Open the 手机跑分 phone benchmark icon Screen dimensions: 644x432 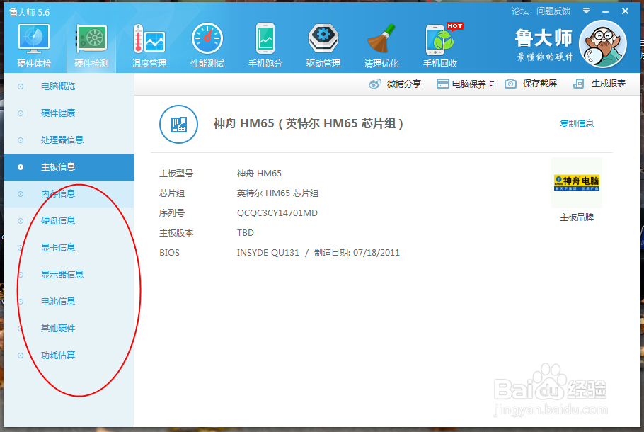coord(265,39)
